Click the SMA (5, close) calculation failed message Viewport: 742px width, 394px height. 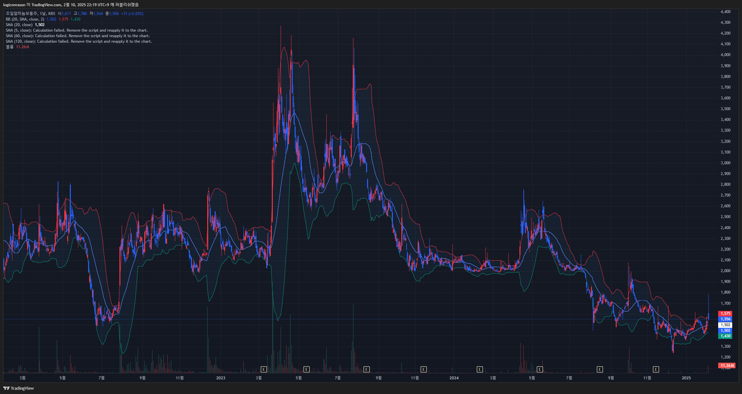pyautogui.click(x=77, y=30)
